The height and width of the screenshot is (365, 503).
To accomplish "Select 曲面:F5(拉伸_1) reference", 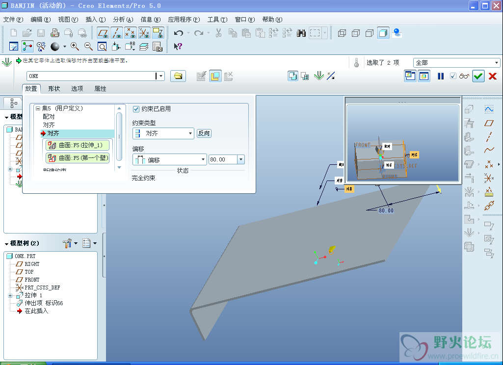I will tap(78, 145).
